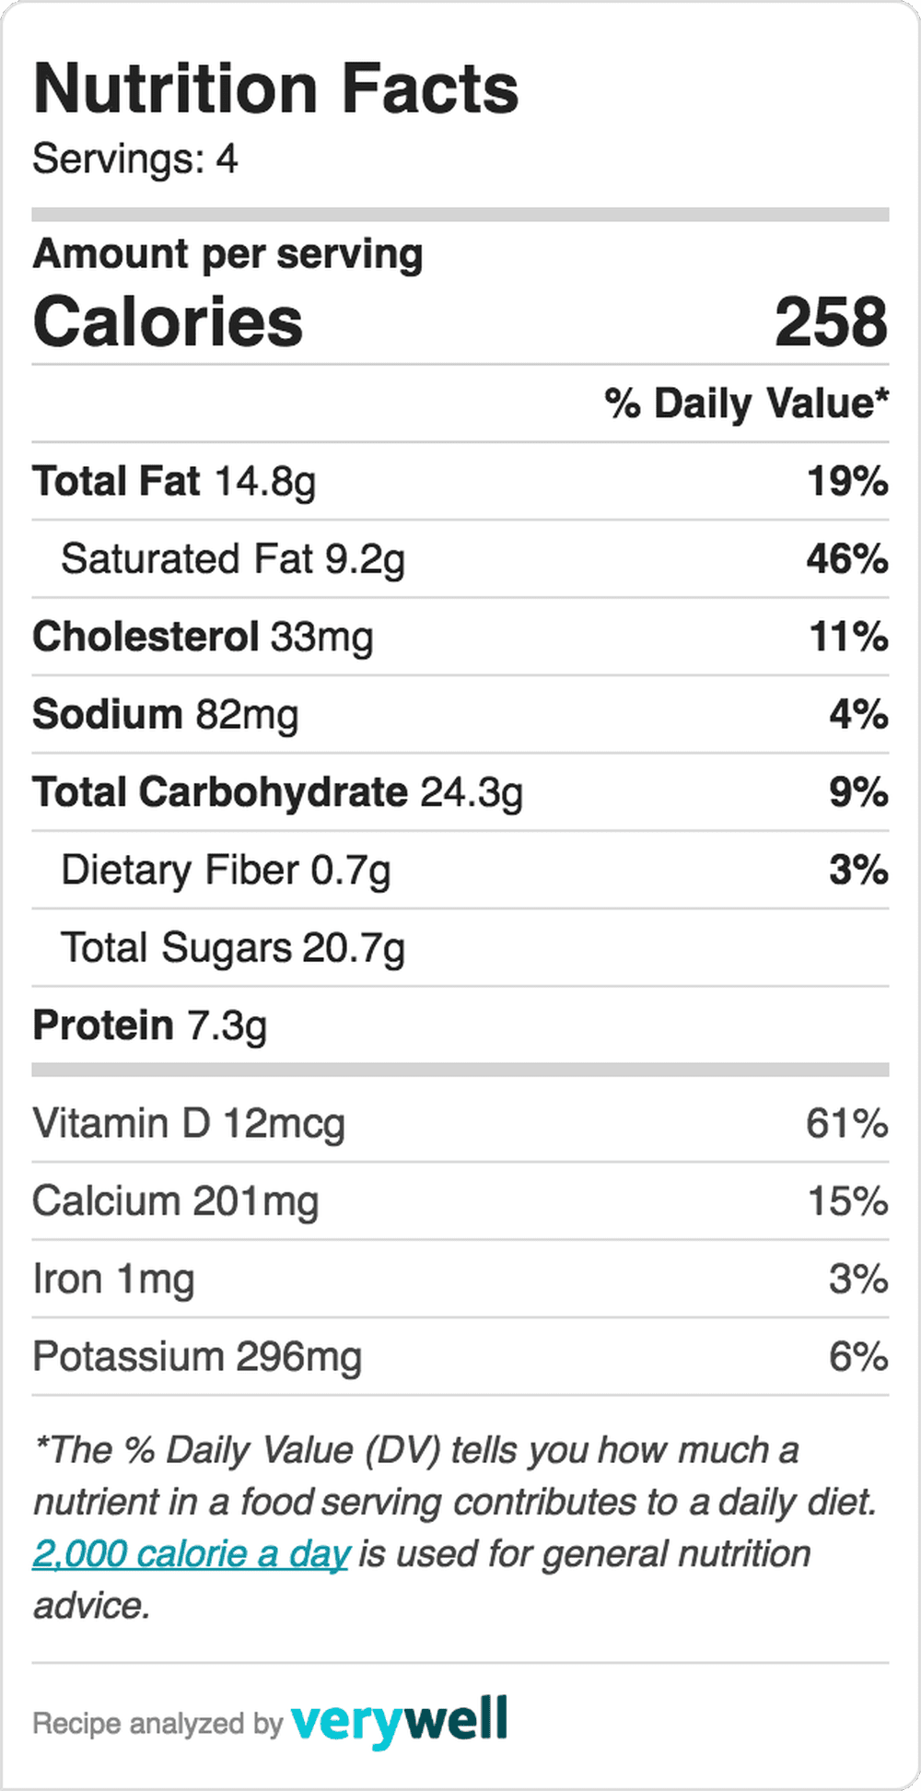Select the Cholesterol 33mg row
This screenshot has height=1791, width=921.
460,637
